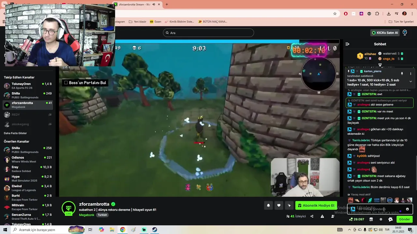Image resolution: width=417 pixels, height=234 pixels.
Task: Click the heart follow icon
Action: coord(279,205)
